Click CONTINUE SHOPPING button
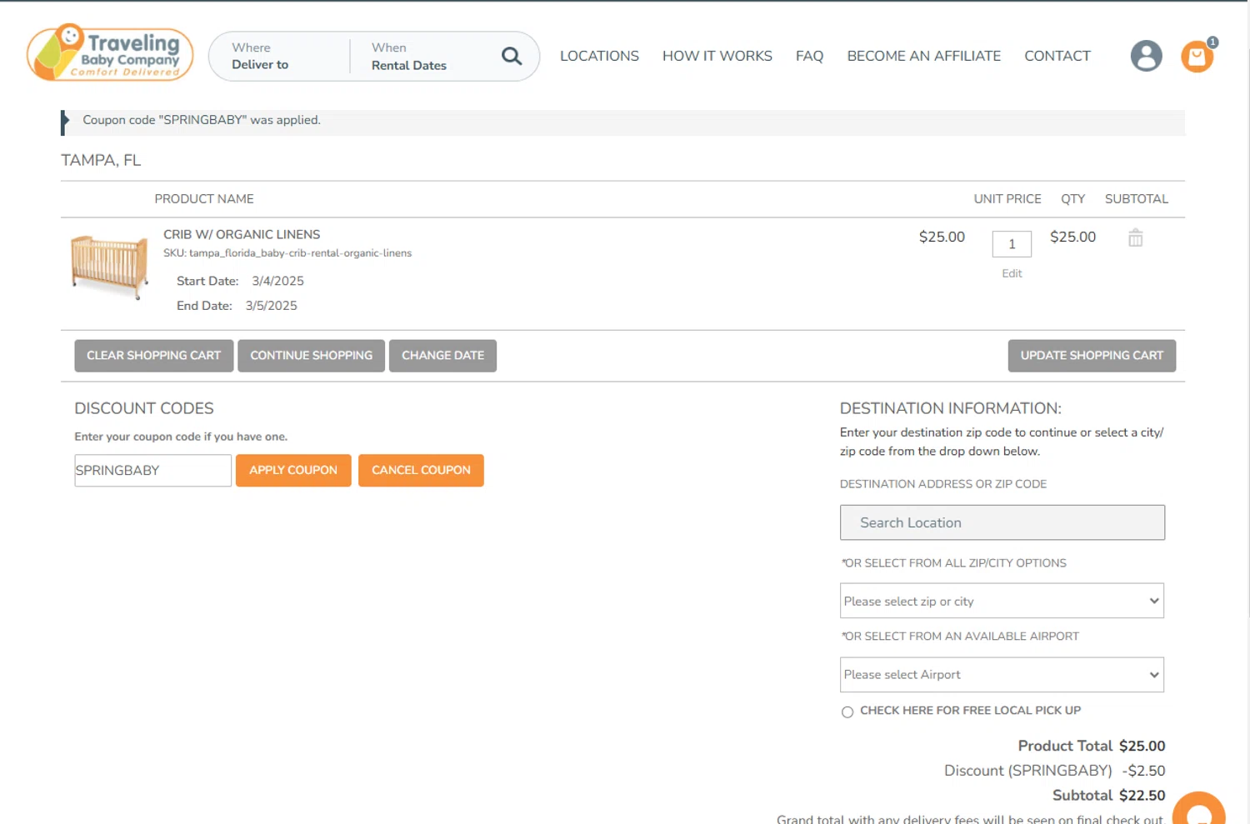The height and width of the screenshot is (824, 1250). point(312,356)
